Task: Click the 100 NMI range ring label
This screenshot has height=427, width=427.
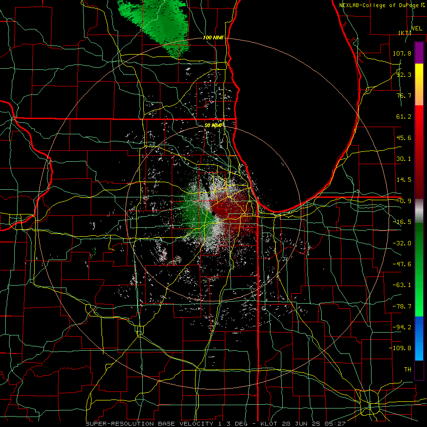Action: pyautogui.click(x=213, y=37)
